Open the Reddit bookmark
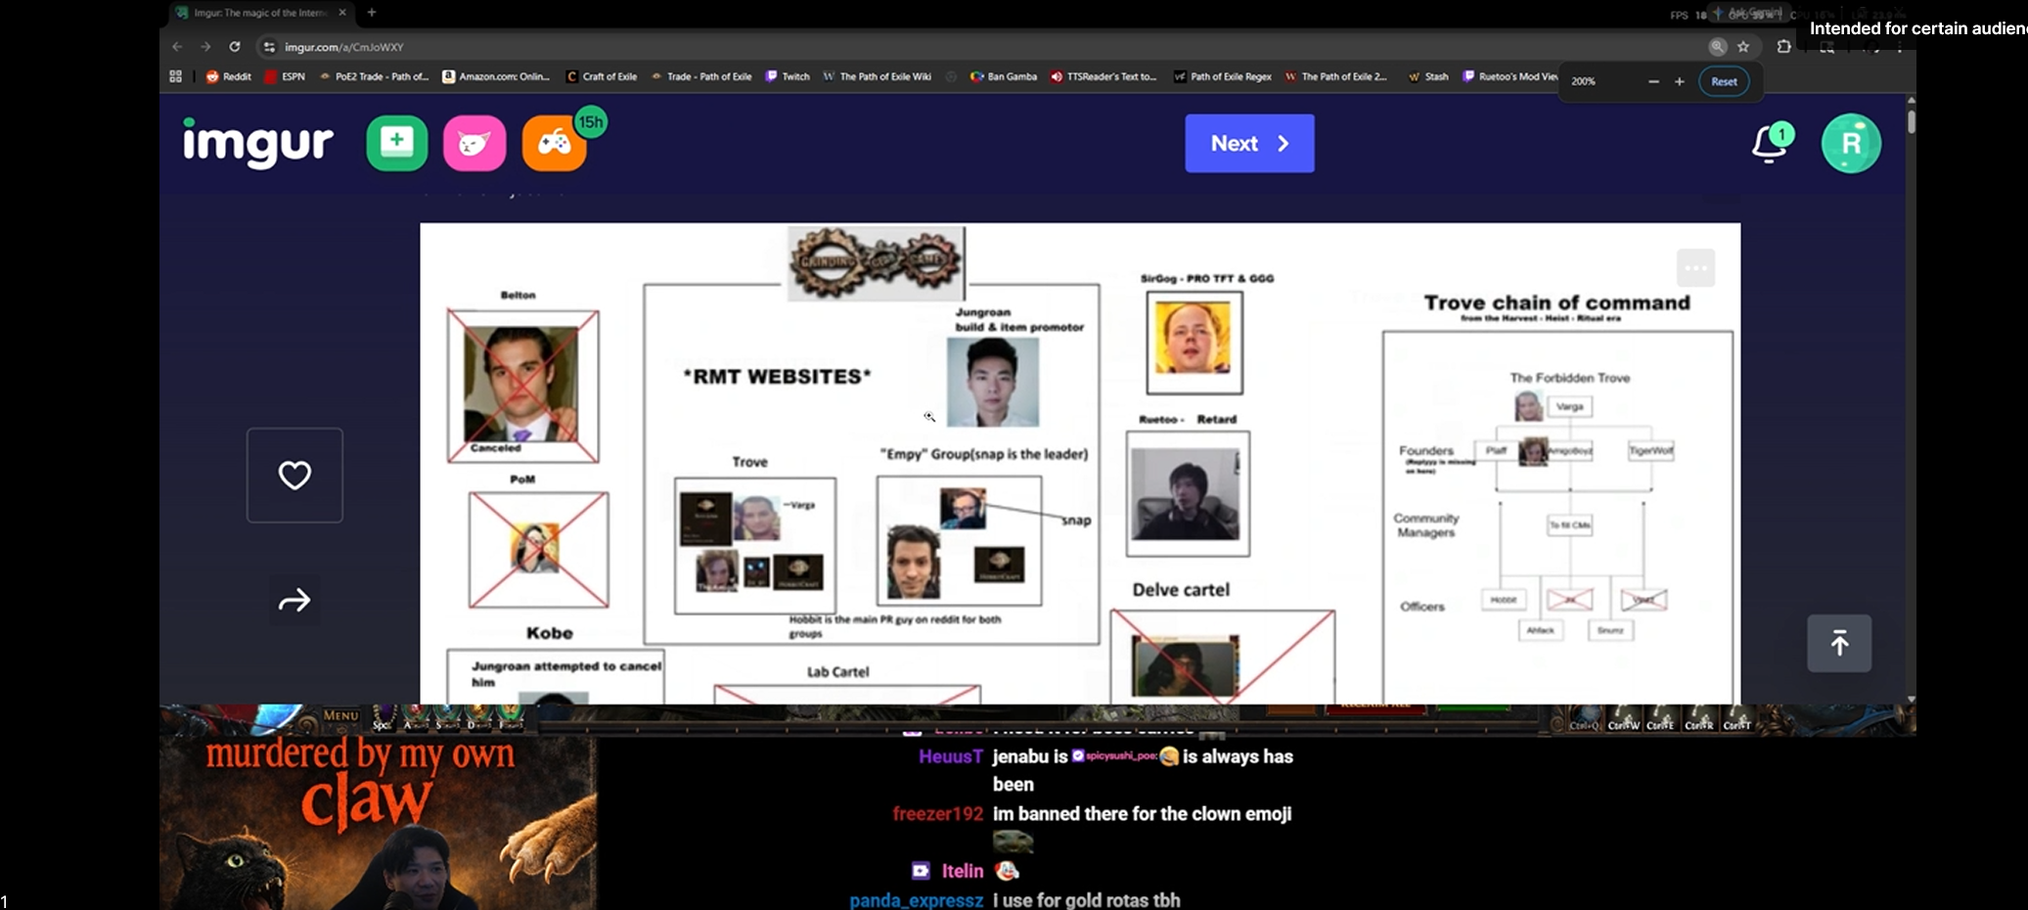This screenshot has height=910, width=2028. click(x=228, y=76)
